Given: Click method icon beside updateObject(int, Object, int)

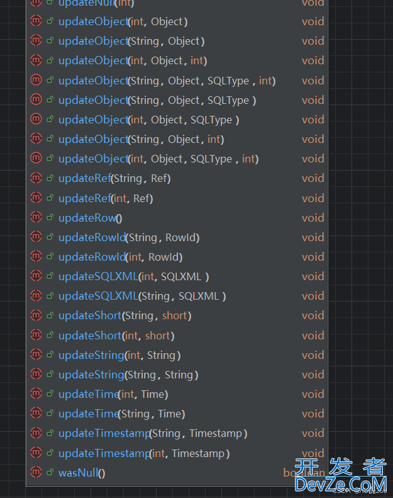Looking at the screenshot, I should pos(36,60).
